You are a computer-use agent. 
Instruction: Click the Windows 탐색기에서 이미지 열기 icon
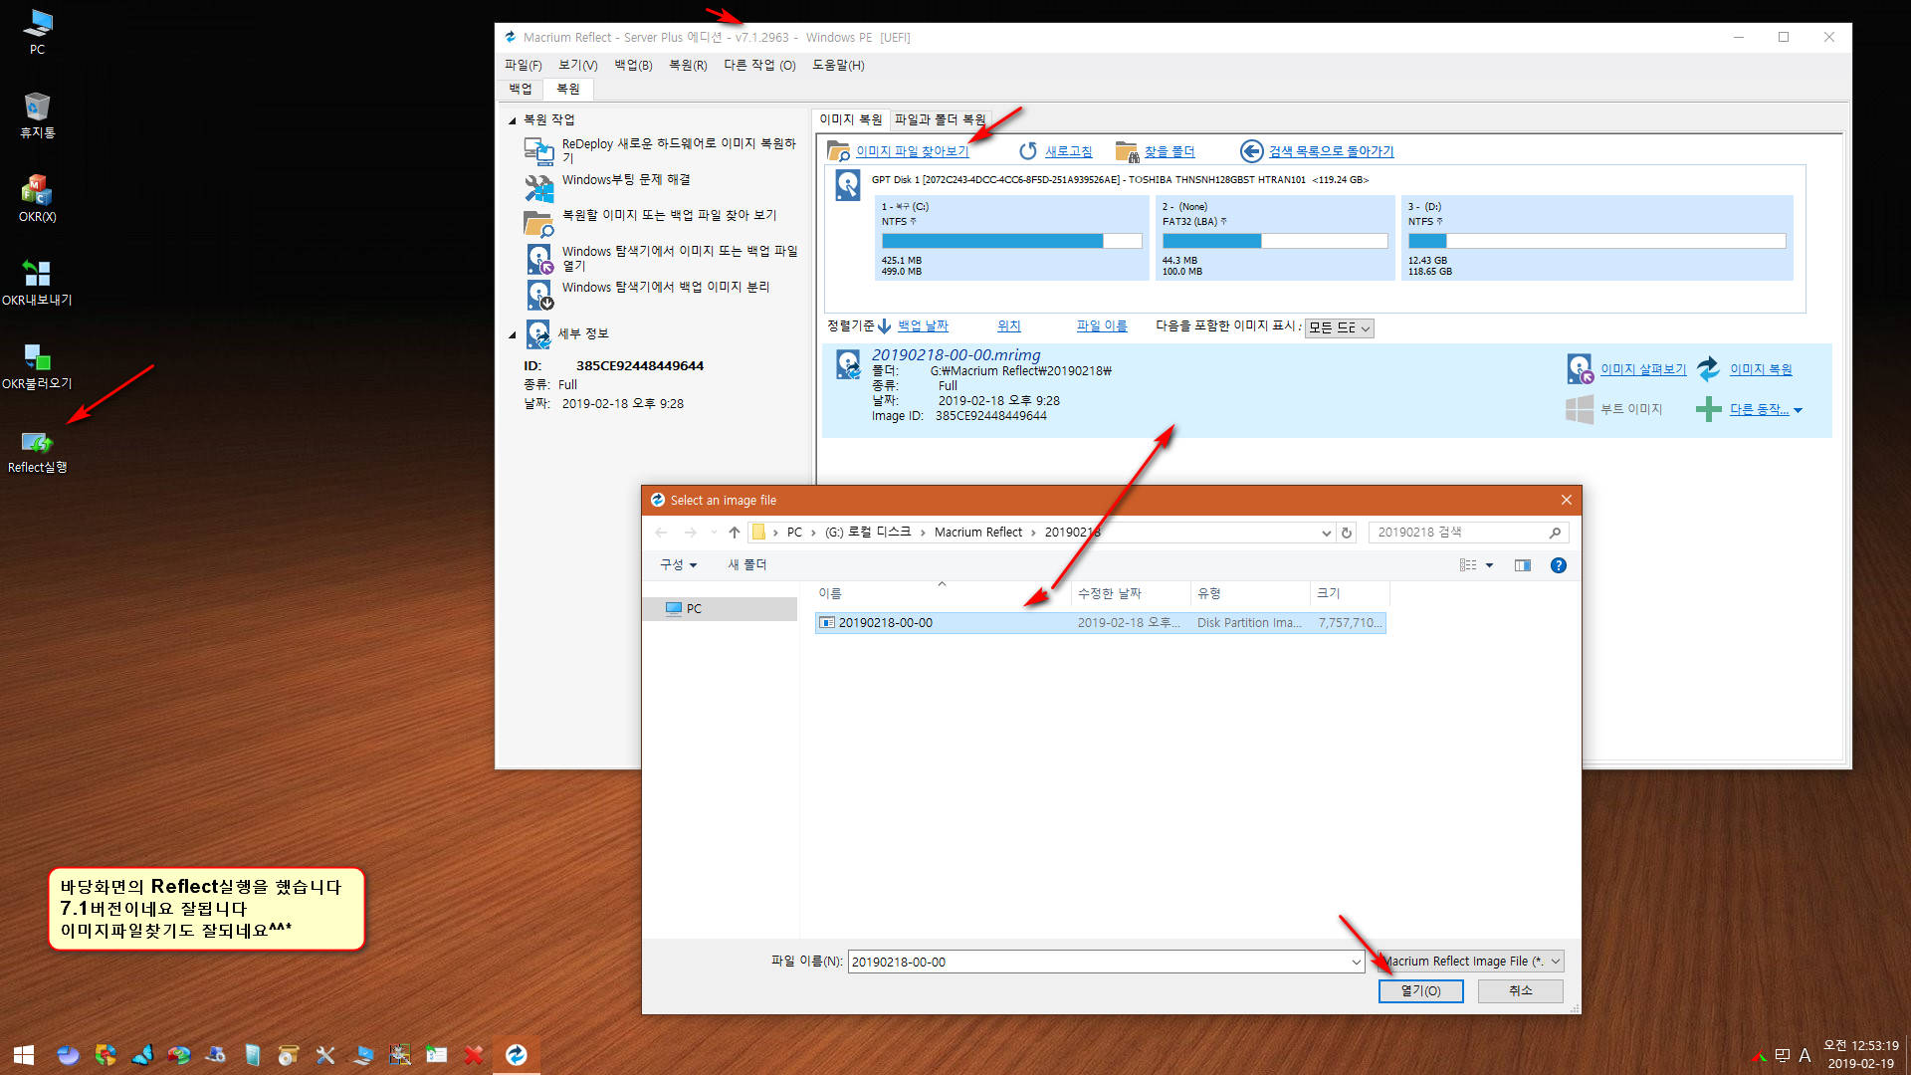tap(538, 259)
